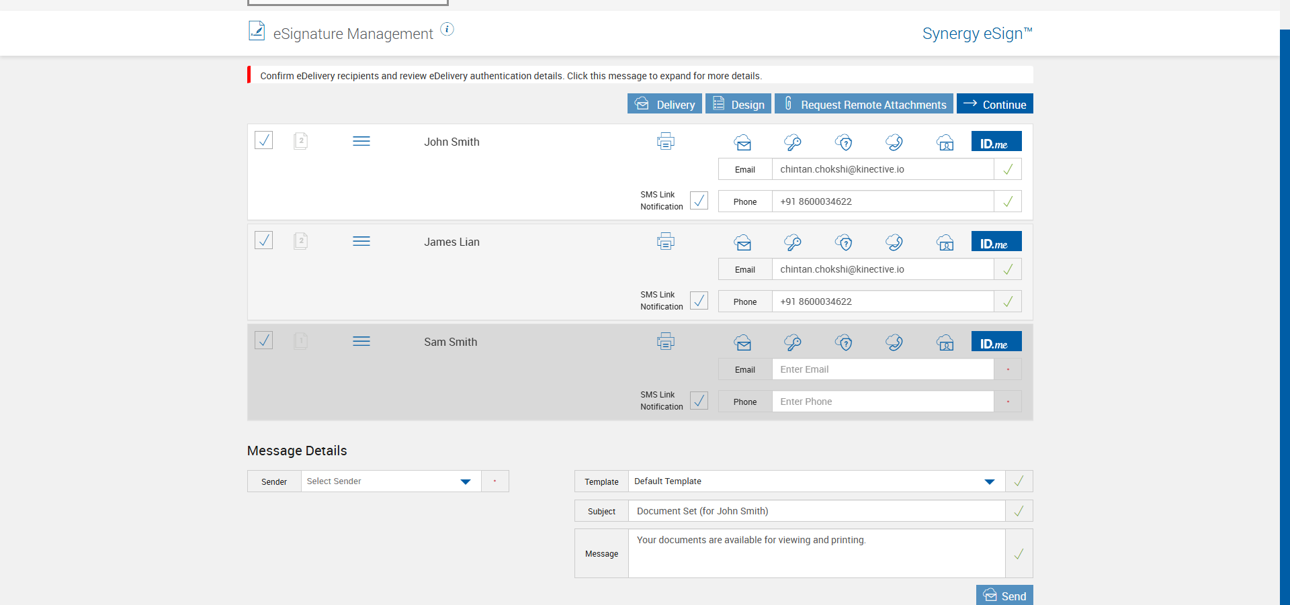
Task: Click the key password icon for James Lian
Action: click(793, 242)
